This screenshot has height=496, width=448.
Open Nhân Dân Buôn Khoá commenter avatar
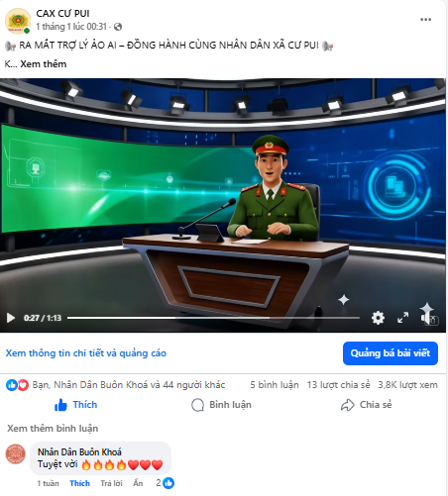[x=16, y=453]
